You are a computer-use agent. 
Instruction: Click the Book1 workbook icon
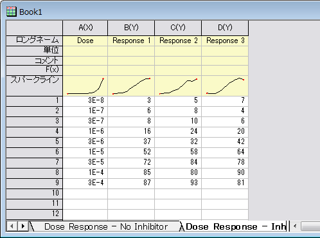[x=11, y=12]
